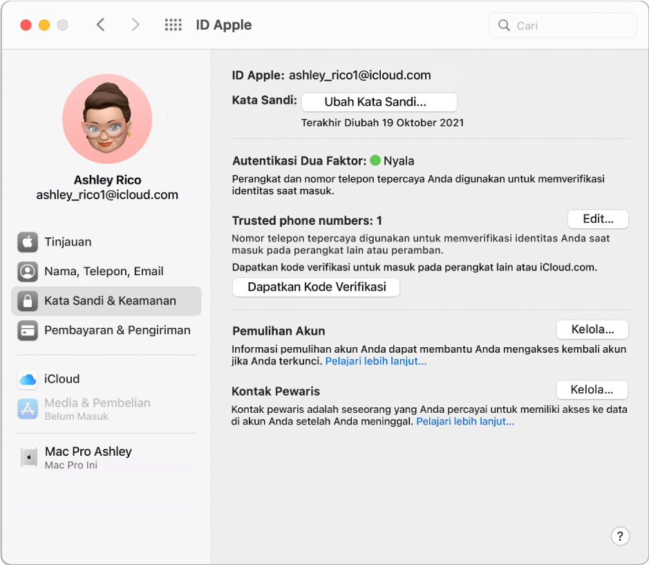Screen dimensions: 649x565
Task: Open help via the question mark icon
Action: pos(620,536)
